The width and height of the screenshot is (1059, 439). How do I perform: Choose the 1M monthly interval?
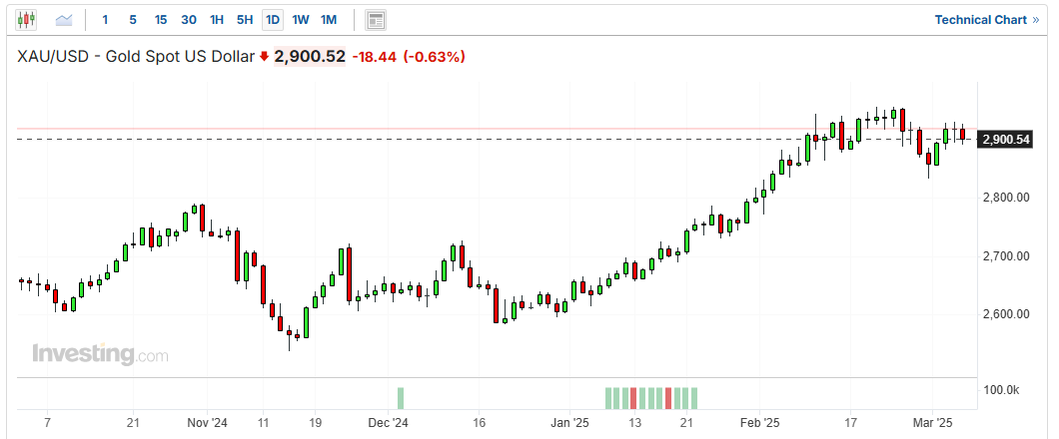tap(329, 19)
